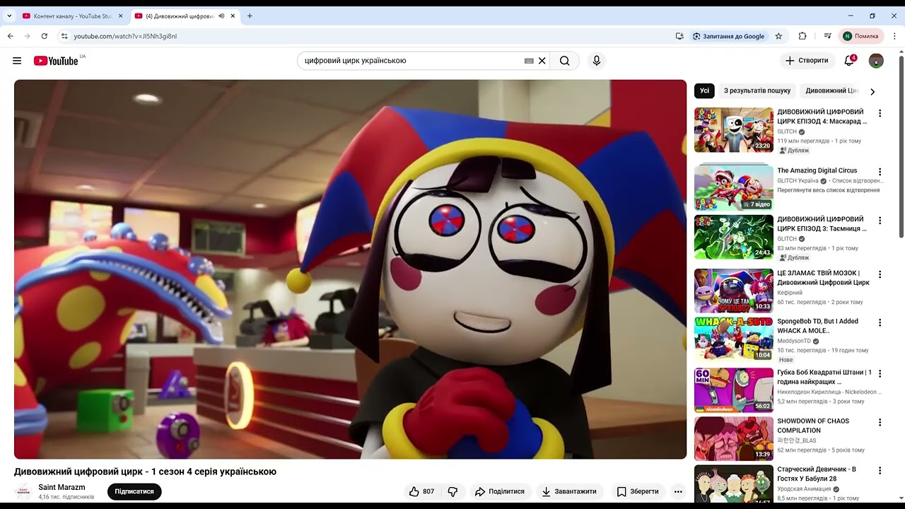Select the З результатів пошуку chip
Screen dimensions: 905x509
[757, 90]
